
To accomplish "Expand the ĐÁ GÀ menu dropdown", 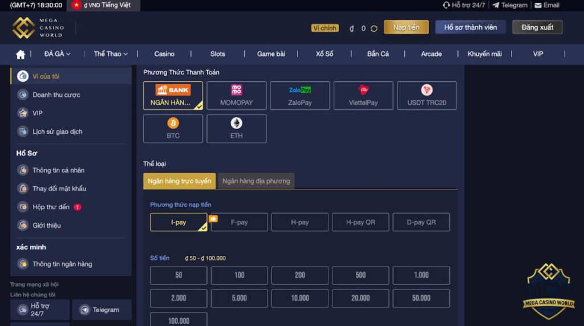I will [58, 54].
